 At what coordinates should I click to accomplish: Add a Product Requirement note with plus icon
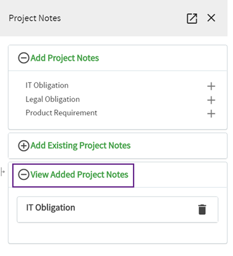point(211,114)
